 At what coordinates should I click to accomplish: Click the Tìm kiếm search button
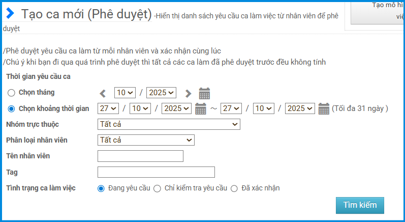360,205
